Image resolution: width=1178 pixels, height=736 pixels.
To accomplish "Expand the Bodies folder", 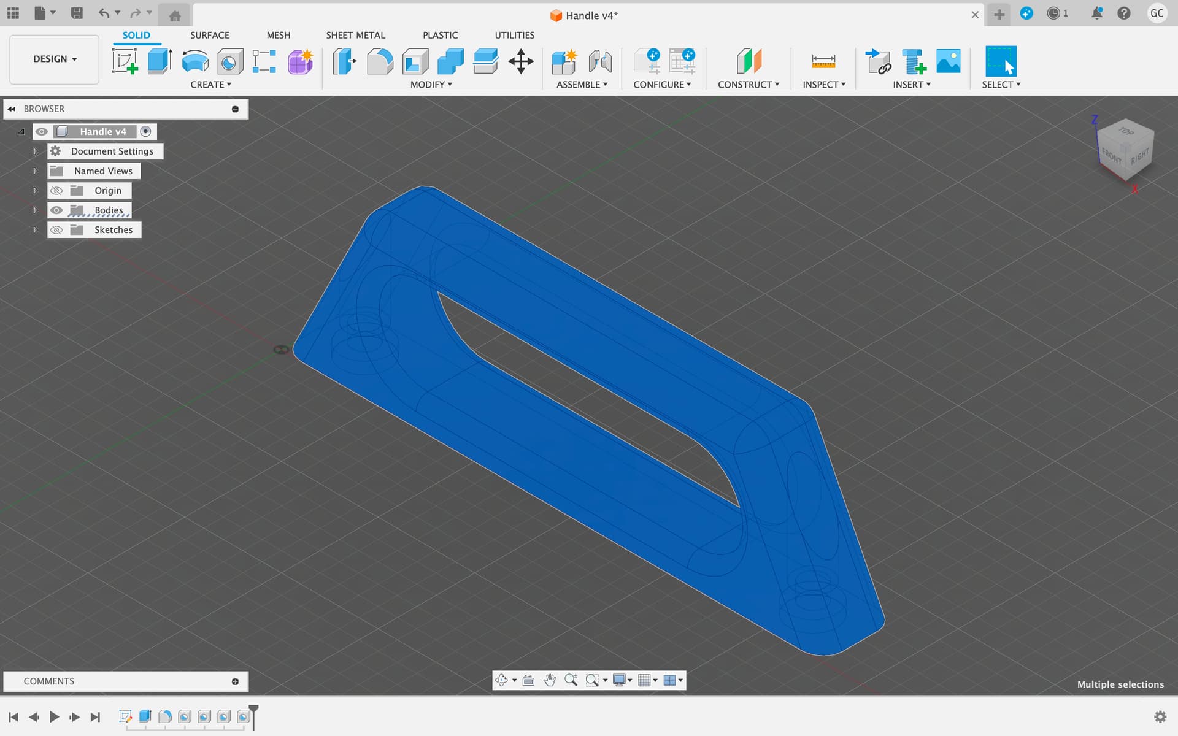I will pyautogui.click(x=35, y=210).
